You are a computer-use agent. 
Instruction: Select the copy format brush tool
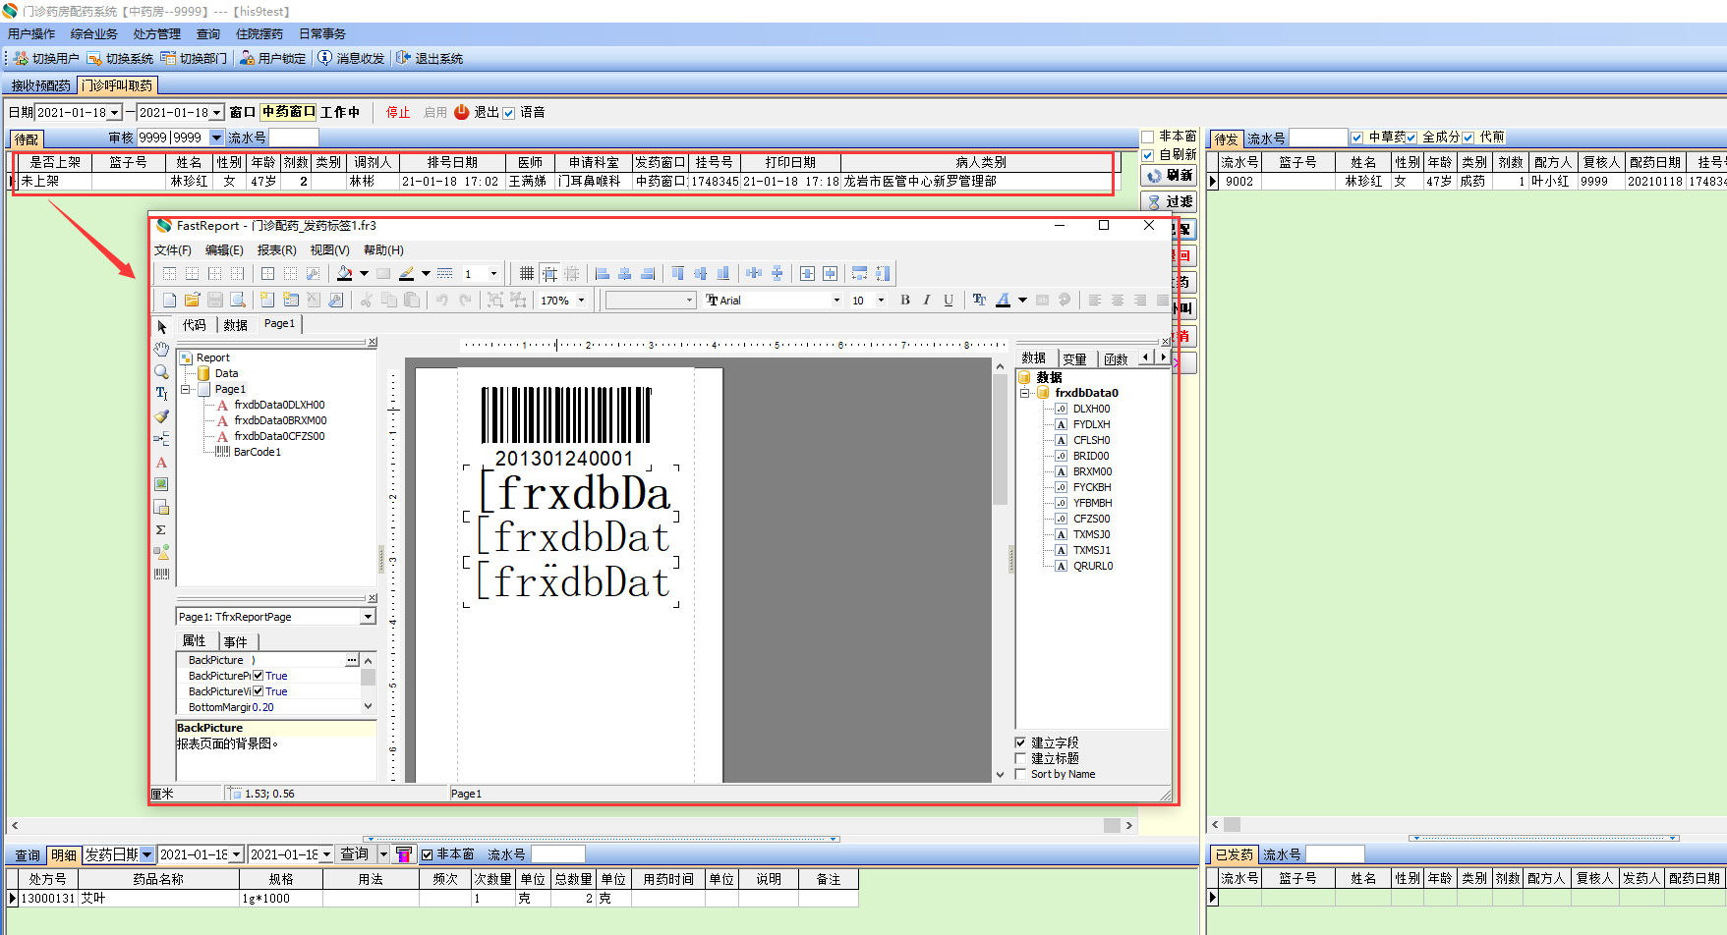(162, 416)
